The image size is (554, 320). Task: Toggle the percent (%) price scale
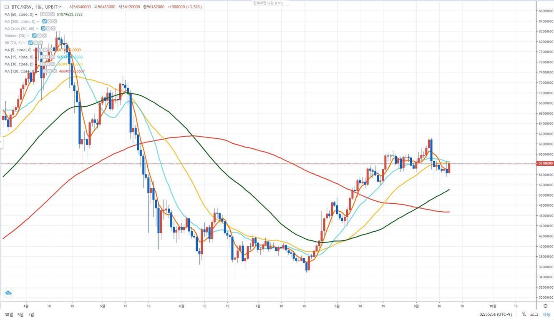coord(524,315)
